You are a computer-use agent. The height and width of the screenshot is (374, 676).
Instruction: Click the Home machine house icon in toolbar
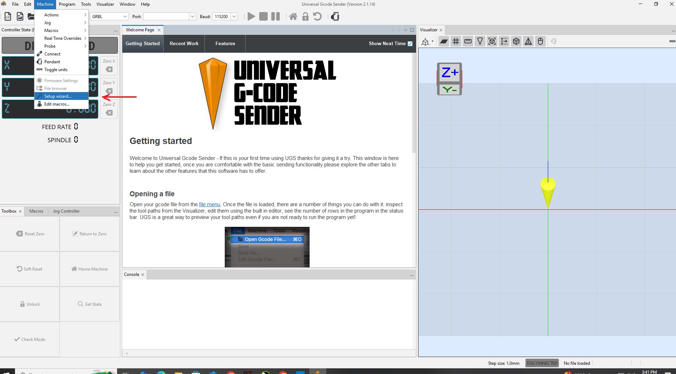(x=293, y=16)
